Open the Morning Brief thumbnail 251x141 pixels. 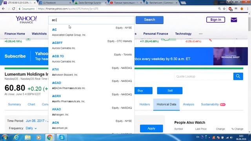click(x=230, y=56)
